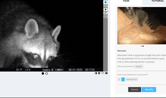This screenshot has width=166, height=98.
Task: Add image to collection icon
Action: pos(106,73)
